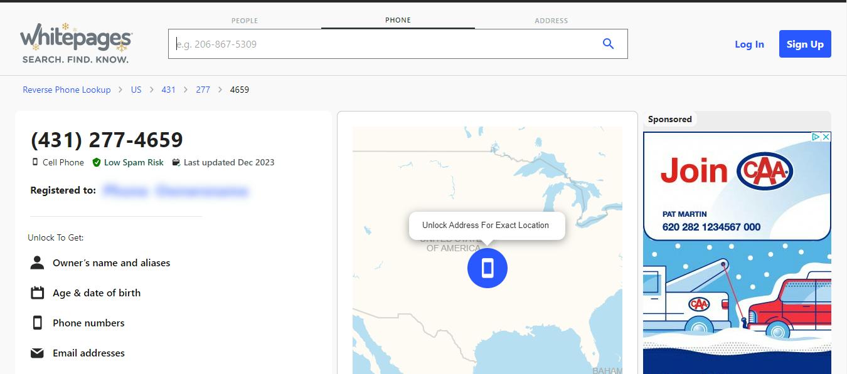847x374 pixels.
Task: Click the 4659 breadcrumb text
Action: 240,90
